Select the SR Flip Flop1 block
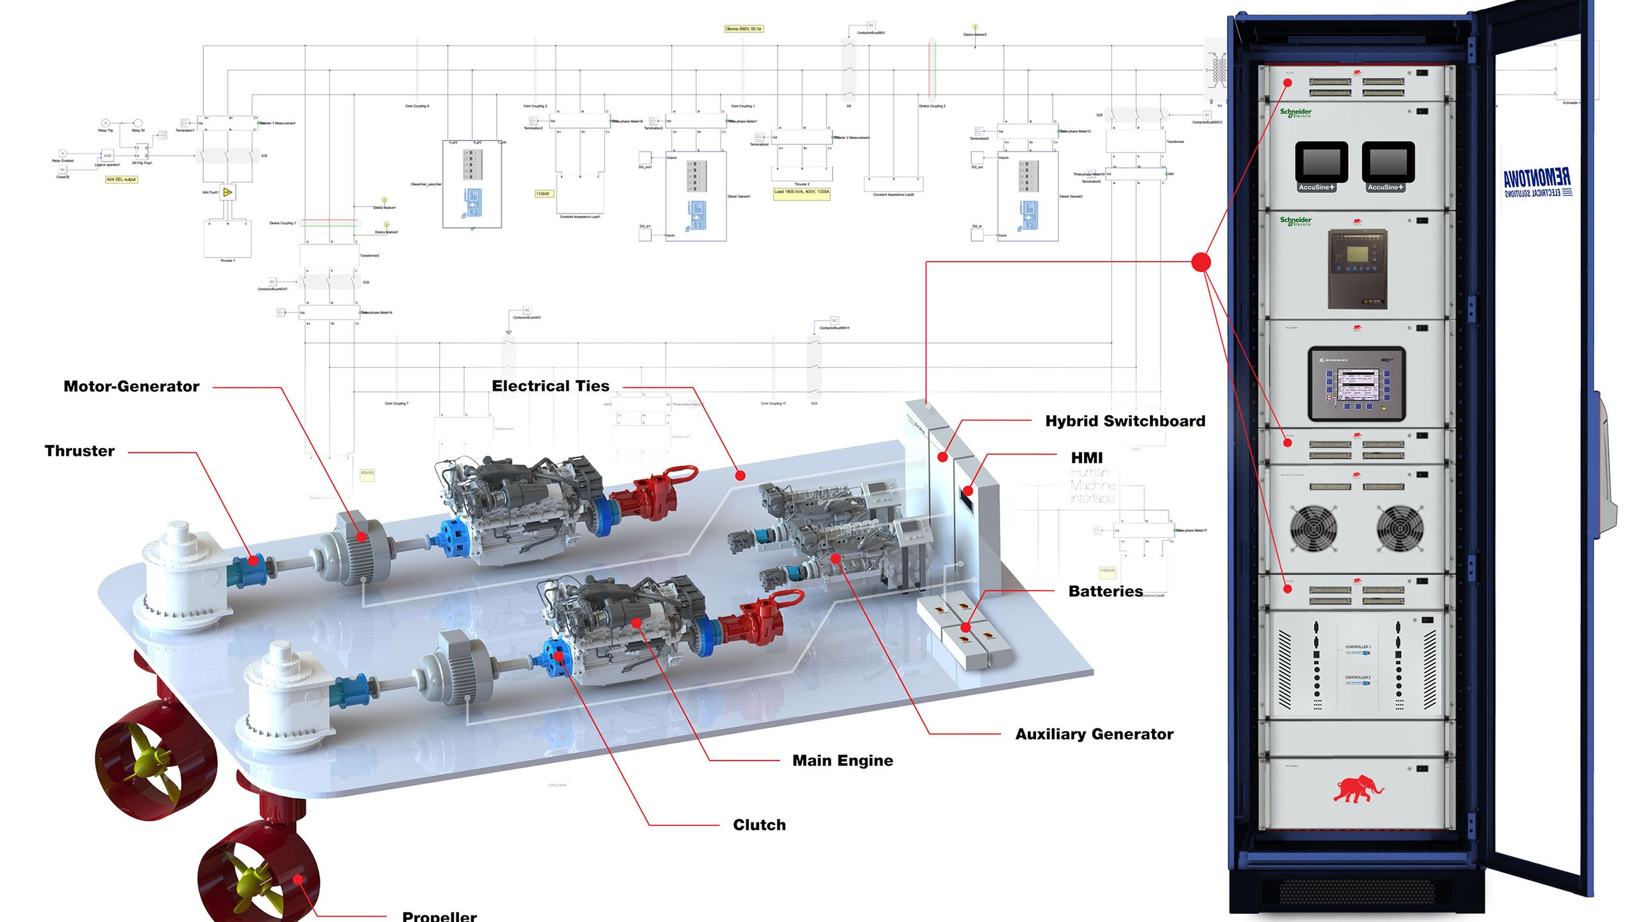Screen dimensions: 1641x922 (x=142, y=152)
